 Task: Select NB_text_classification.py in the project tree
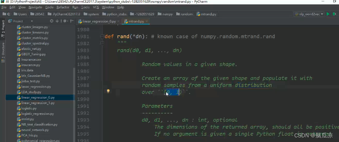(37, 125)
